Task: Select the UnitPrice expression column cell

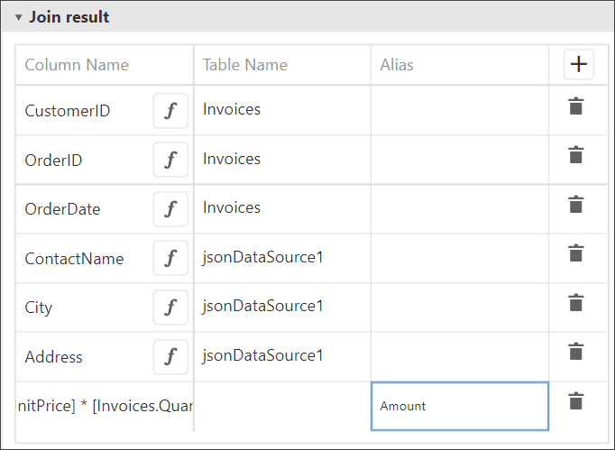Action: pos(105,406)
